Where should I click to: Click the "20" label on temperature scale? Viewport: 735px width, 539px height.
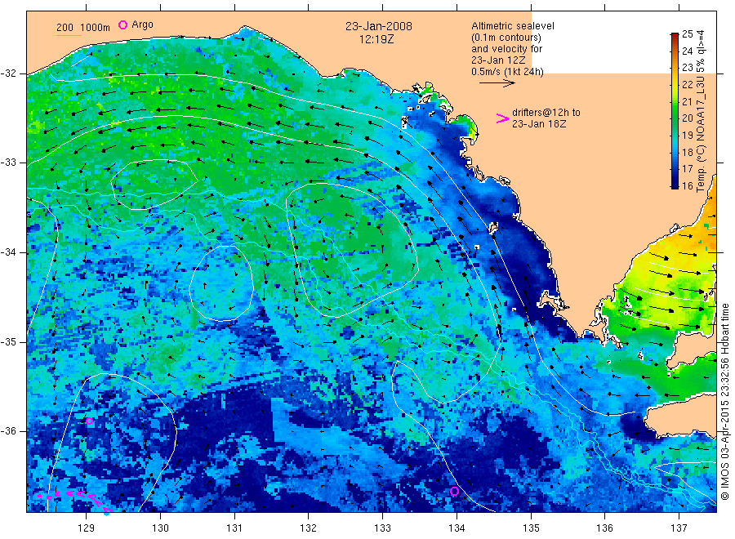(687, 118)
